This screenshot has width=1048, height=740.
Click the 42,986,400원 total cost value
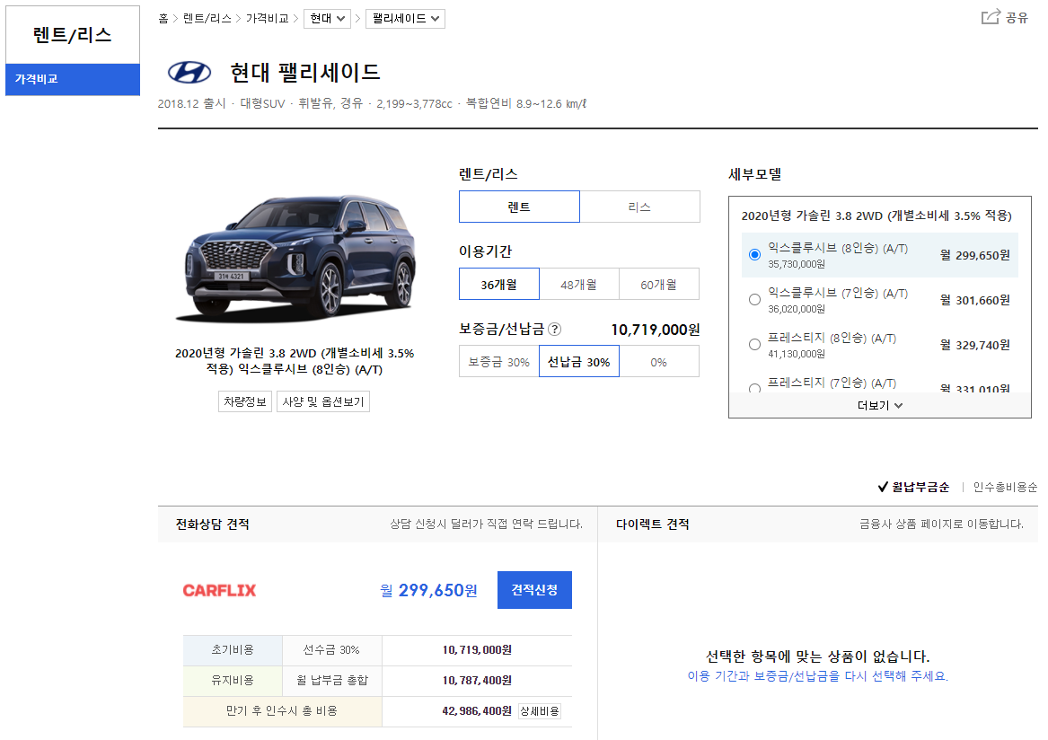477,710
